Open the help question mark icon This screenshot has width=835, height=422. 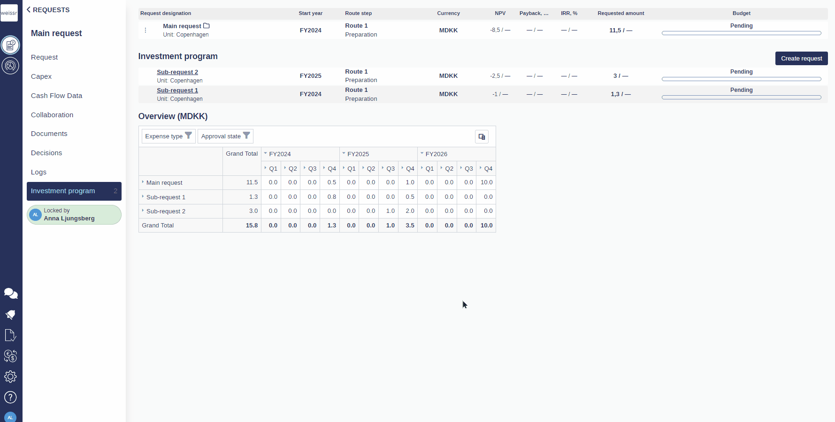pyautogui.click(x=10, y=397)
